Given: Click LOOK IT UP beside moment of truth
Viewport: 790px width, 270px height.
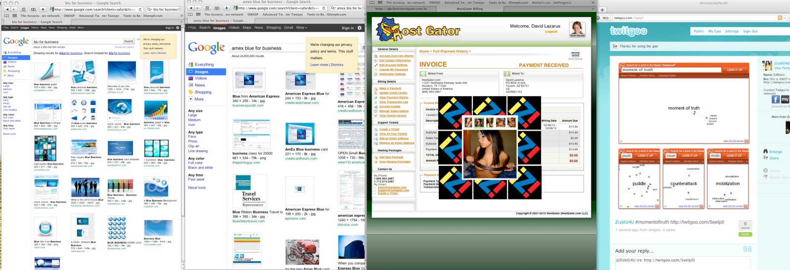Looking at the screenshot, I should [x=735, y=70].
